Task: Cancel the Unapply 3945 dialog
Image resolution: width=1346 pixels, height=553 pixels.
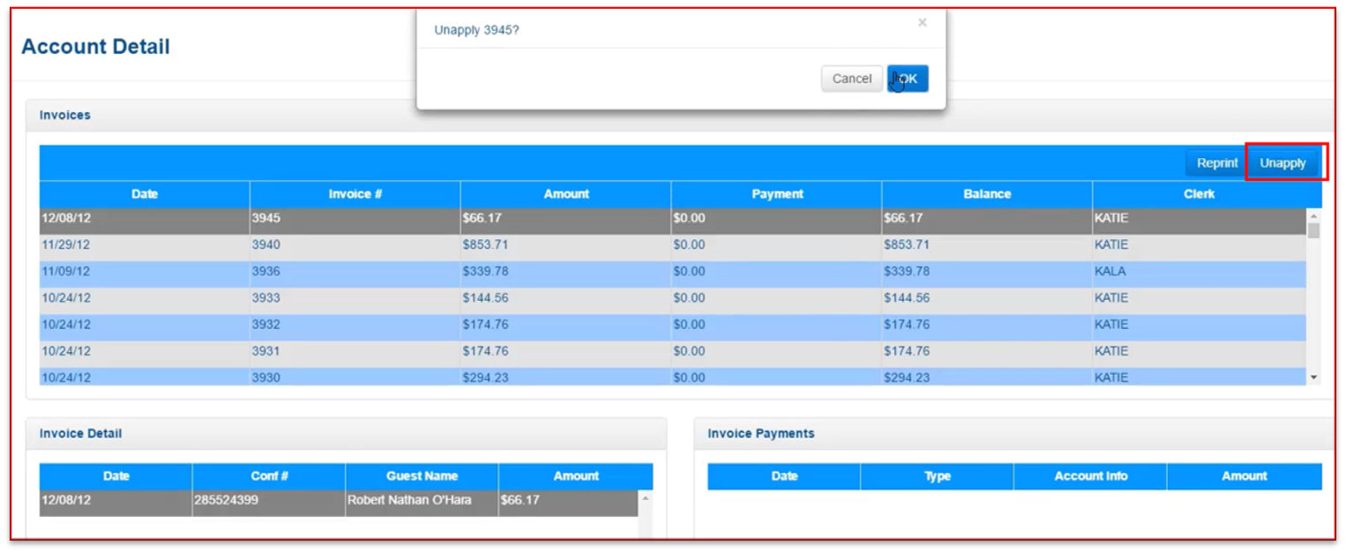Action: (851, 78)
